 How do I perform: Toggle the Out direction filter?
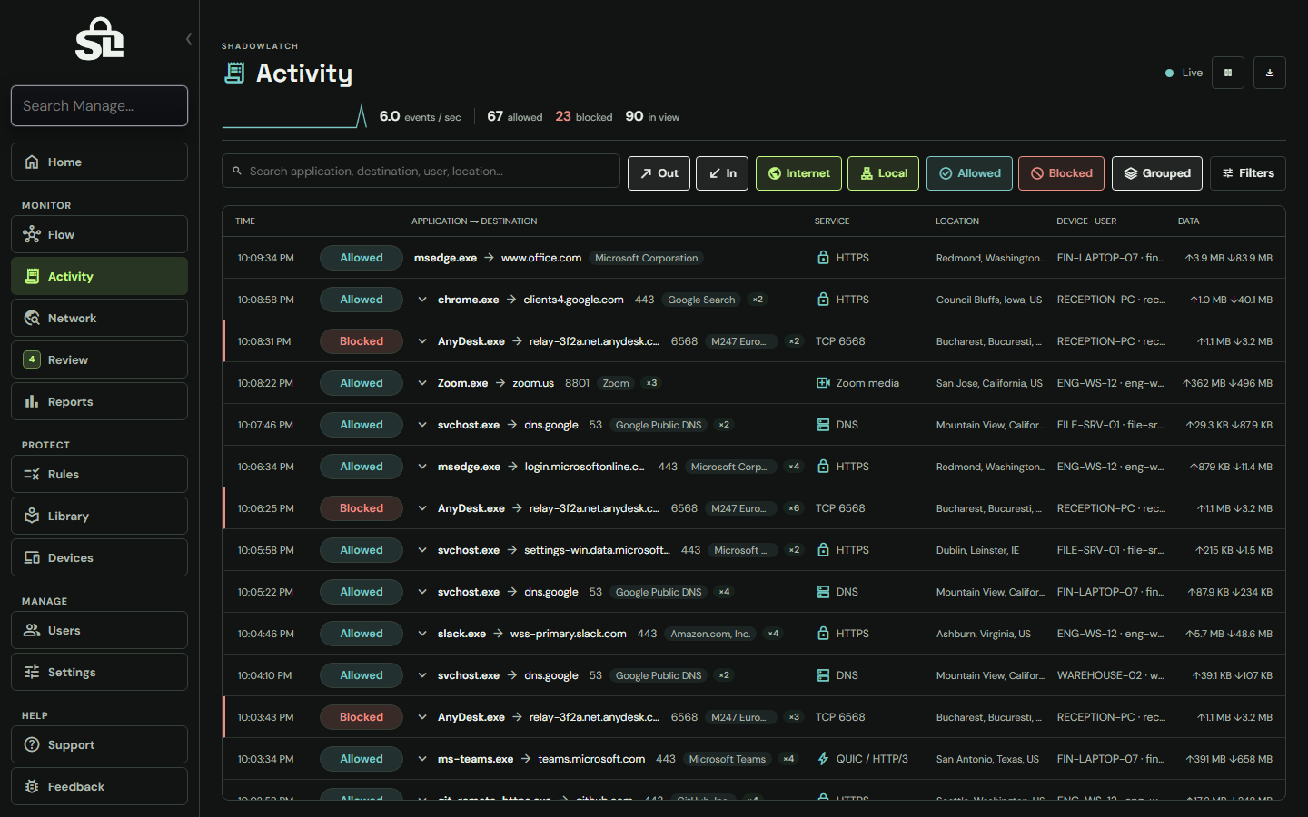click(x=659, y=173)
